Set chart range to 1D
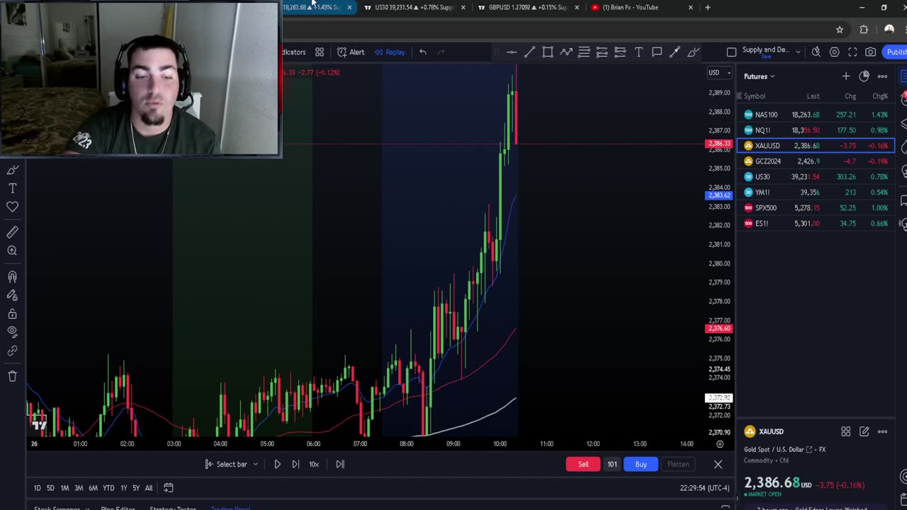Screen dimensions: 907x510 (37, 488)
